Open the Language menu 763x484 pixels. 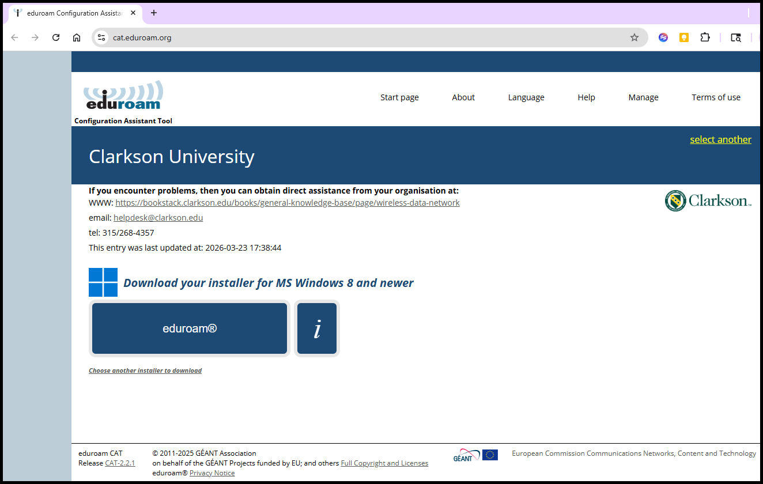[x=526, y=97]
